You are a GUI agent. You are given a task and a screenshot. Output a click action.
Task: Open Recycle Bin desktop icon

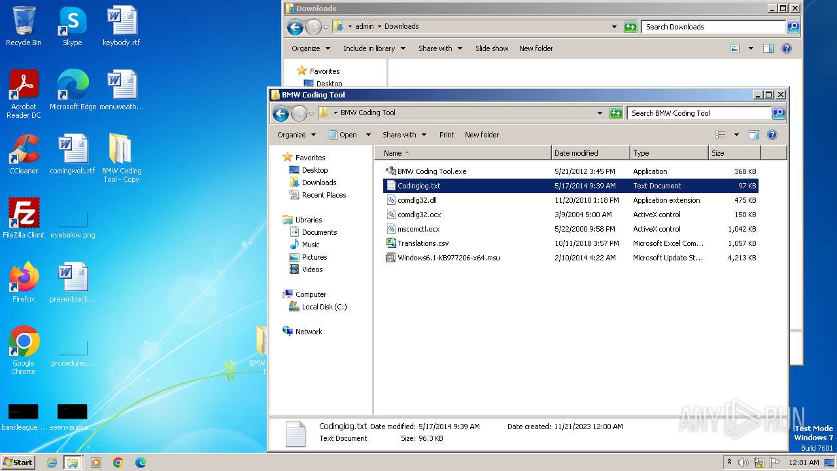coord(24,27)
